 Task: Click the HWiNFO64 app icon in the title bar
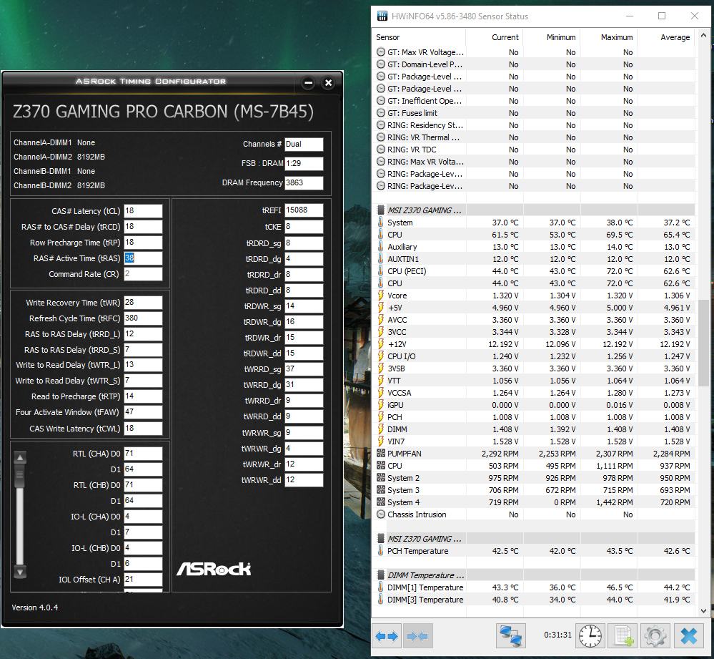(382, 16)
